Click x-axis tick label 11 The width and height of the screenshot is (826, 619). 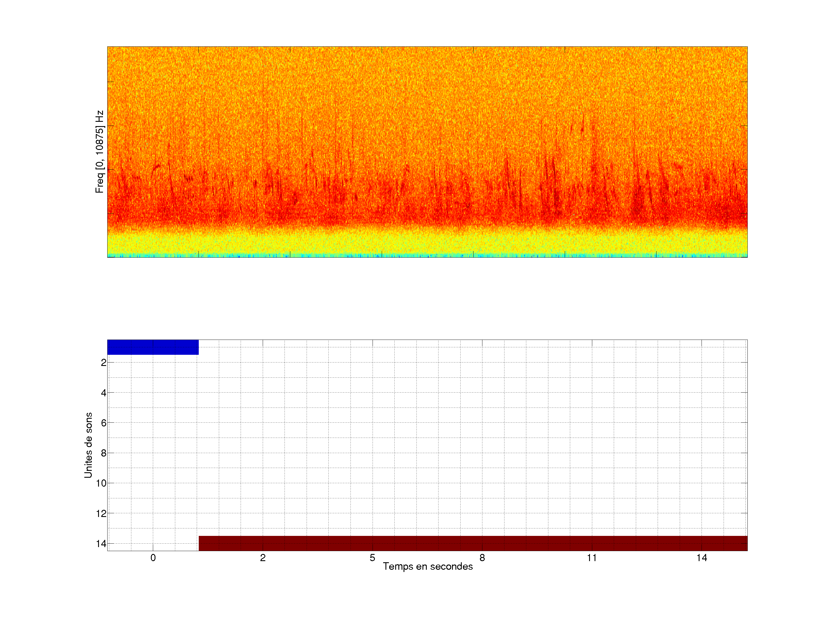[592, 558]
